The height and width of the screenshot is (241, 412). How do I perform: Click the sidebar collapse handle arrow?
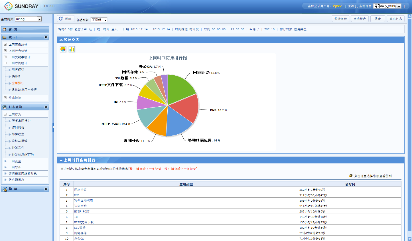53,127
